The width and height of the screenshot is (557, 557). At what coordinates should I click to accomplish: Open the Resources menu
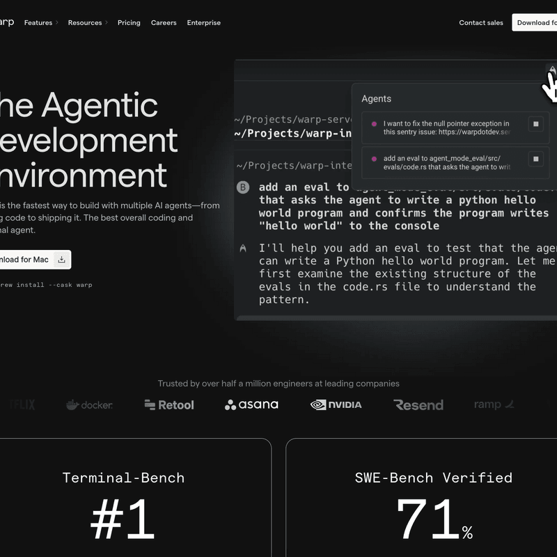[85, 23]
